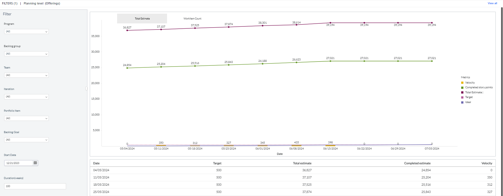Screen dimensions: 503x196
Task: Open the Iteration dropdown
Action: (x=26, y=97)
